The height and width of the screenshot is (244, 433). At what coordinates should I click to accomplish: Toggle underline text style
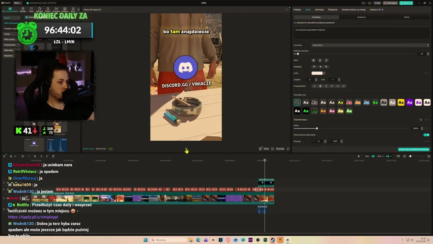pyautogui.click(x=320, y=60)
